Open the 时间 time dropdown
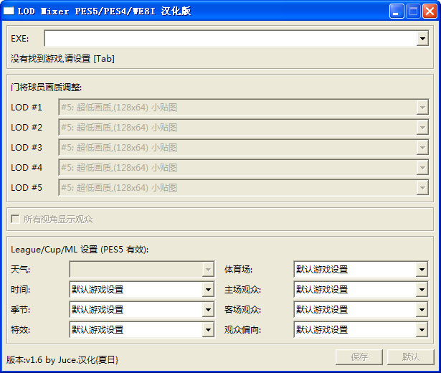Screen dimensions: 441x373 (208, 290)
